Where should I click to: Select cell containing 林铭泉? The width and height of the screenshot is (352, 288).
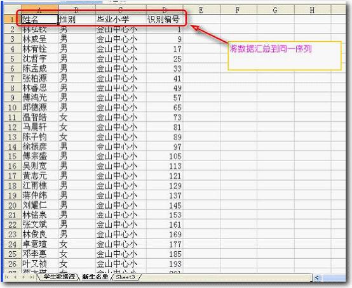click(x=39, y=215)
